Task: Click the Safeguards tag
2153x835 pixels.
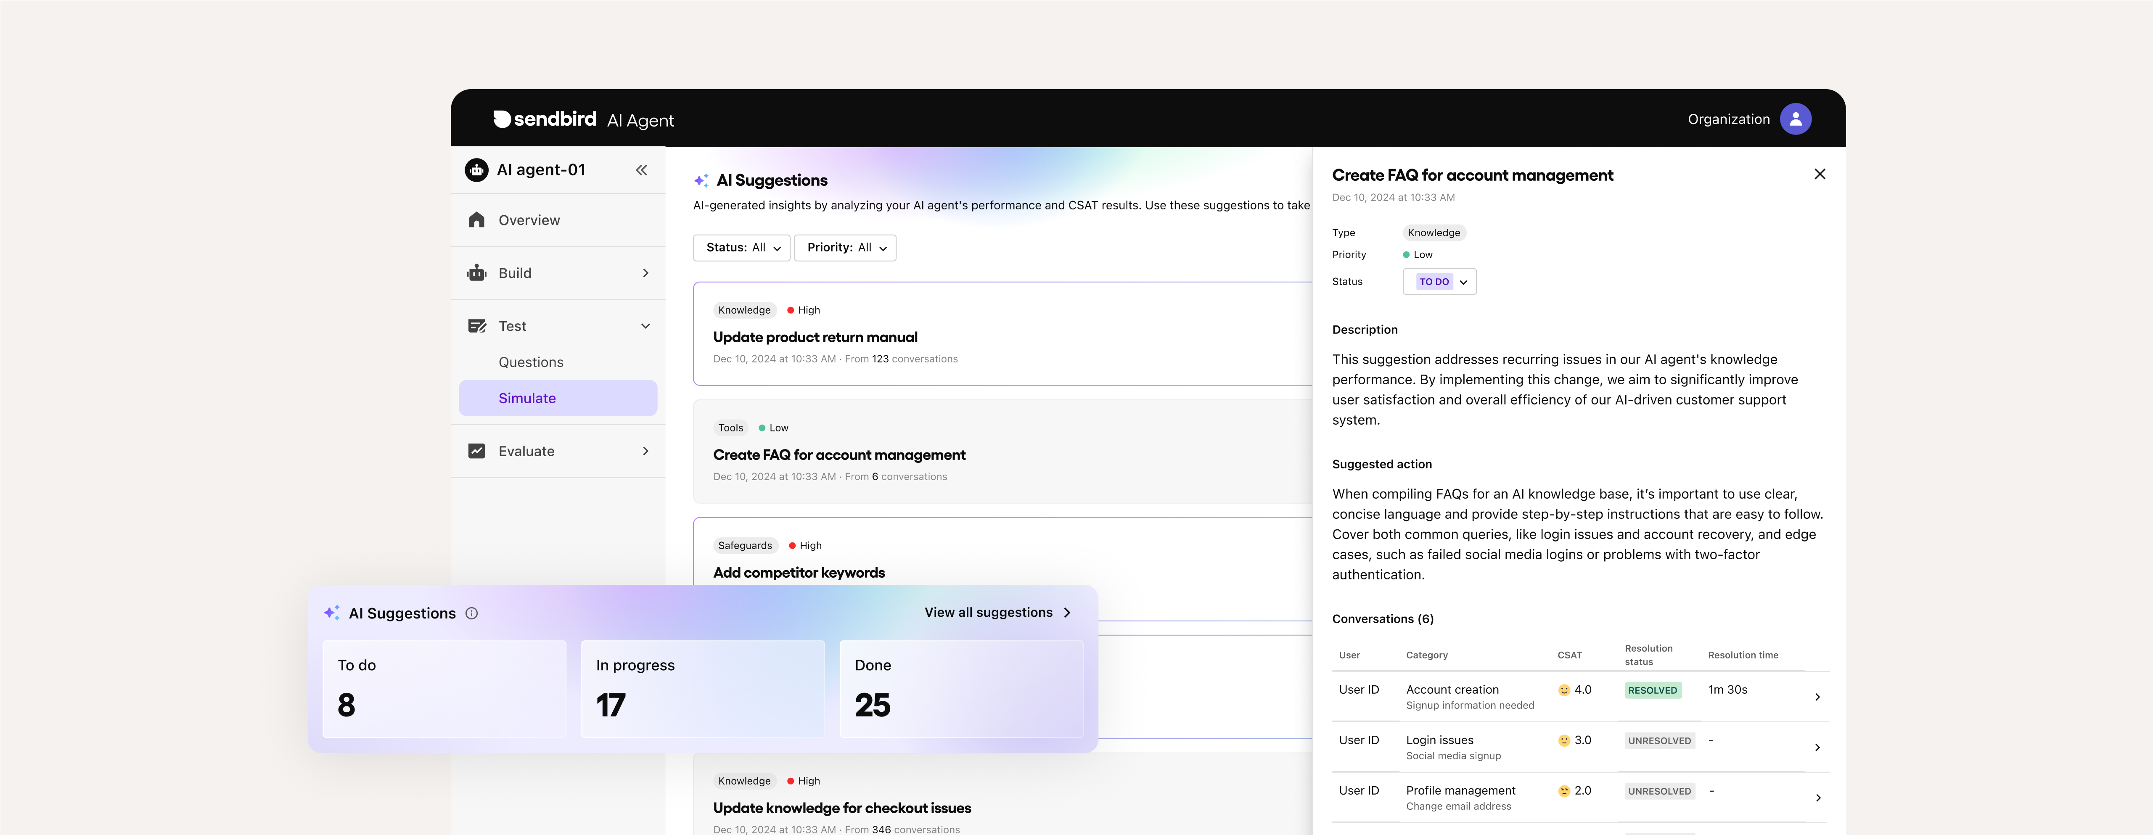Action: click(745, 546)
